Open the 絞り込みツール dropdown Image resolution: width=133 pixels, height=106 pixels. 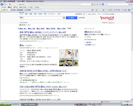click(25, 25)
